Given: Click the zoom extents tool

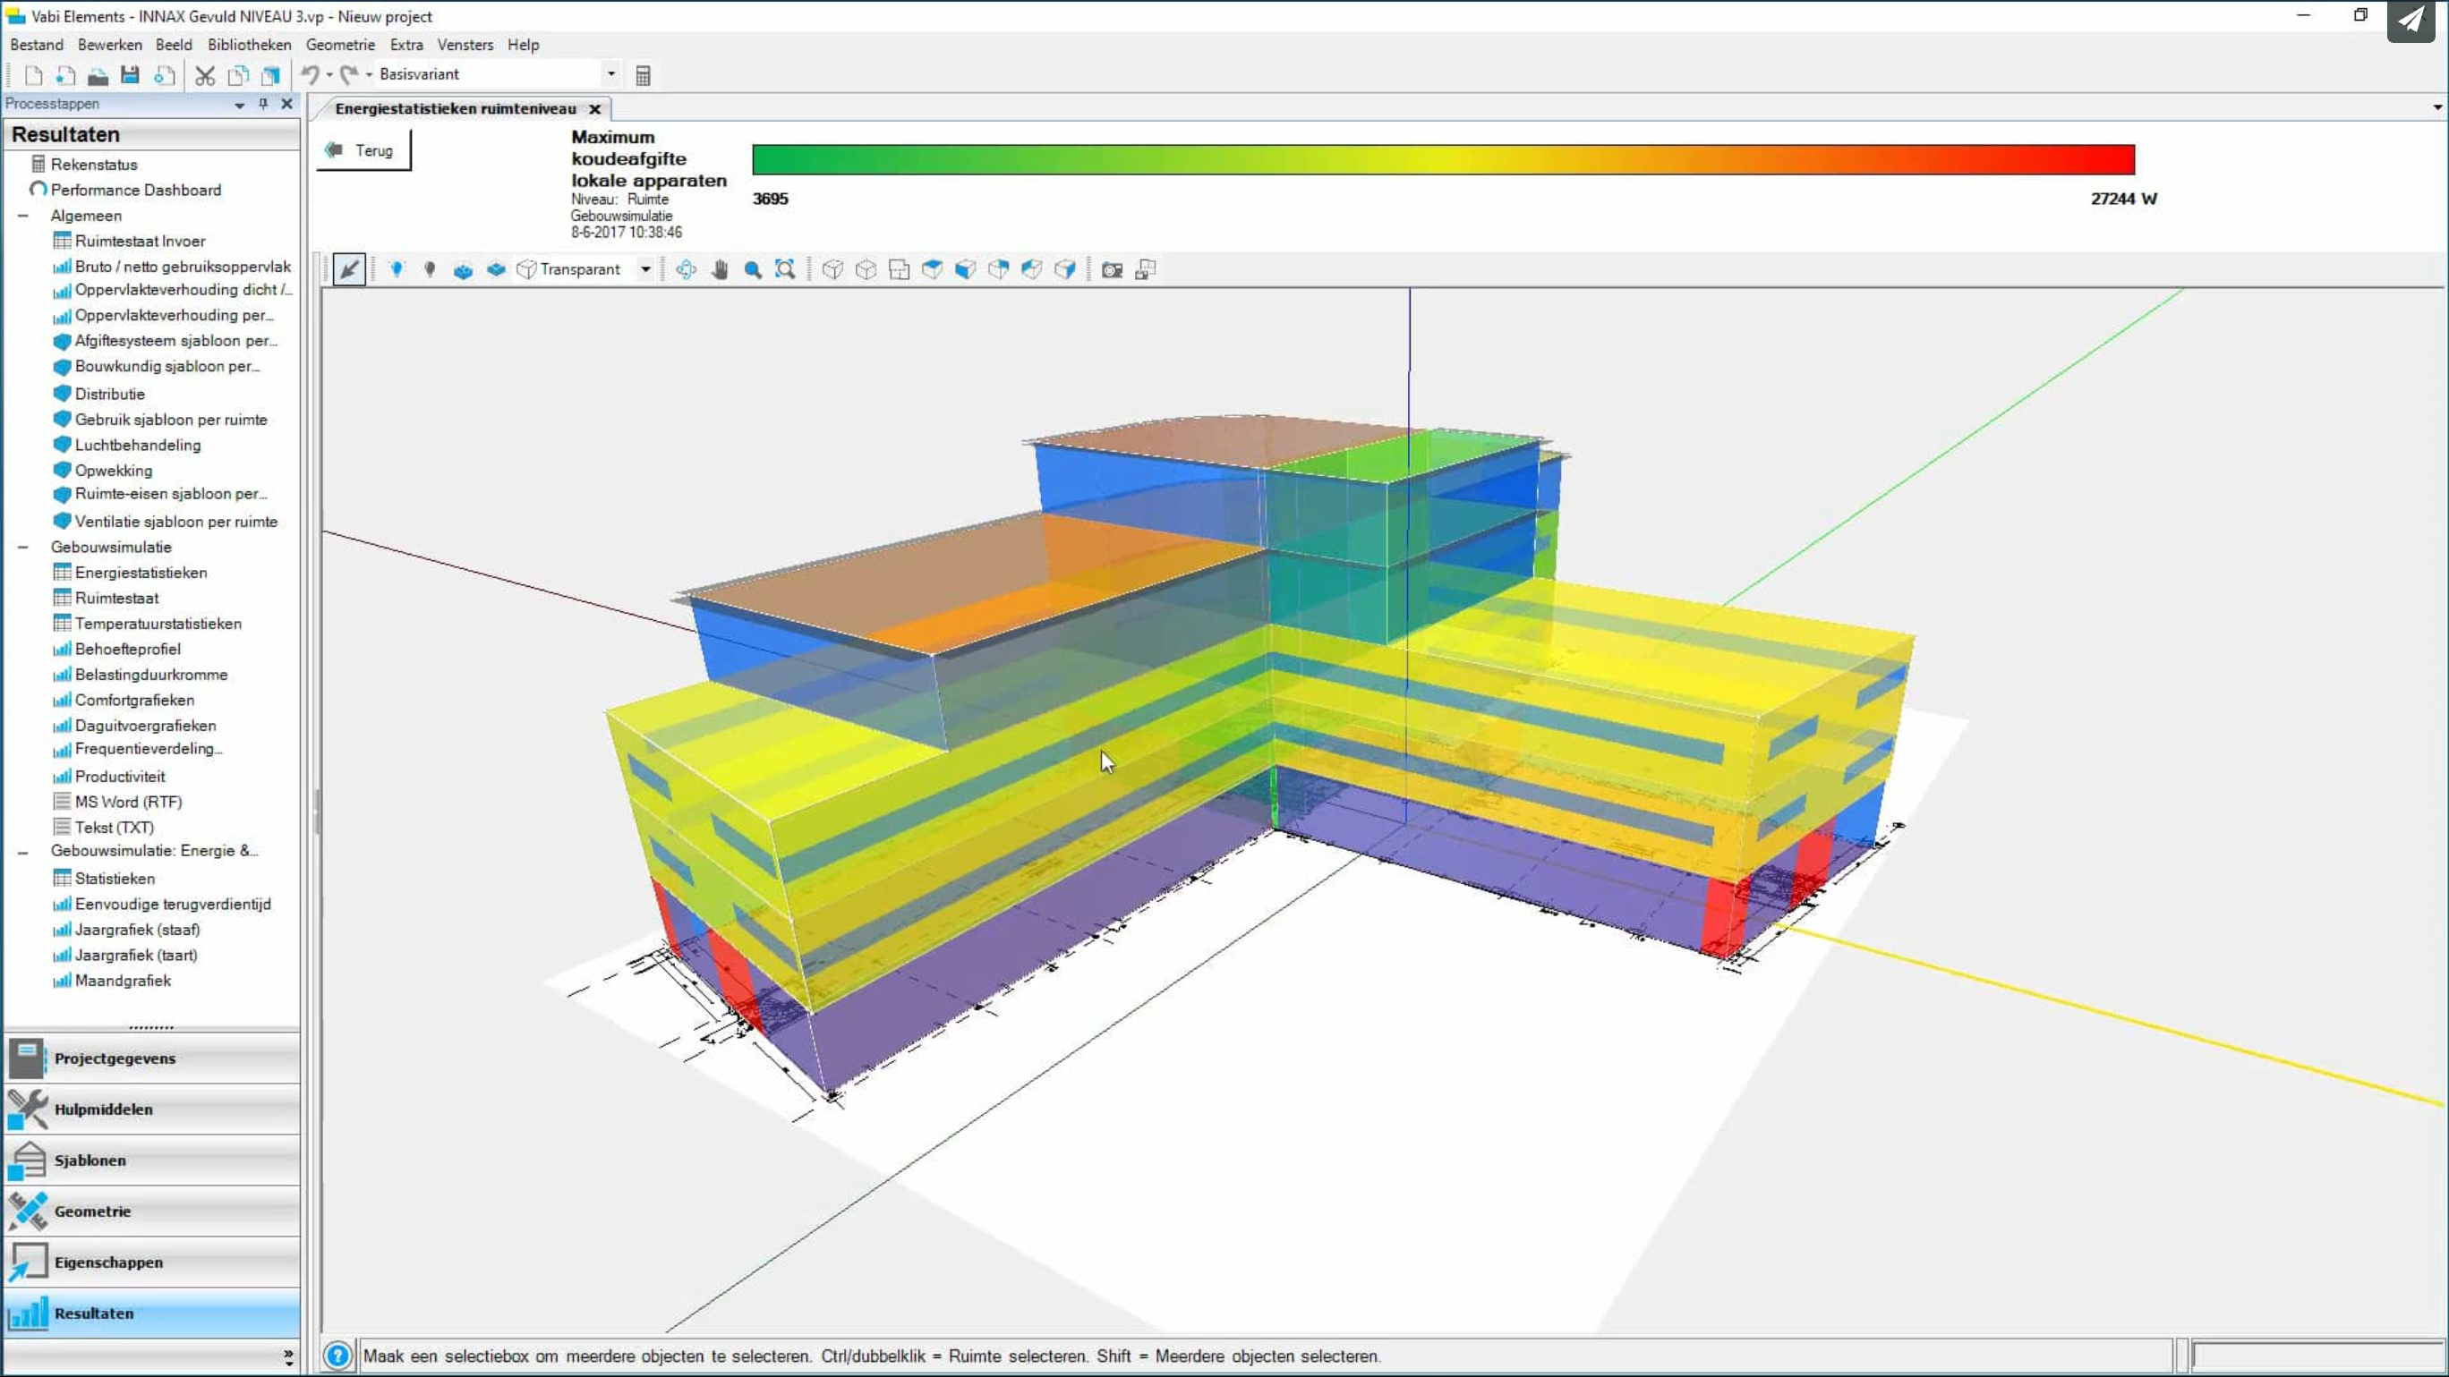Looking at the screenshot, I should click(785, 270).
